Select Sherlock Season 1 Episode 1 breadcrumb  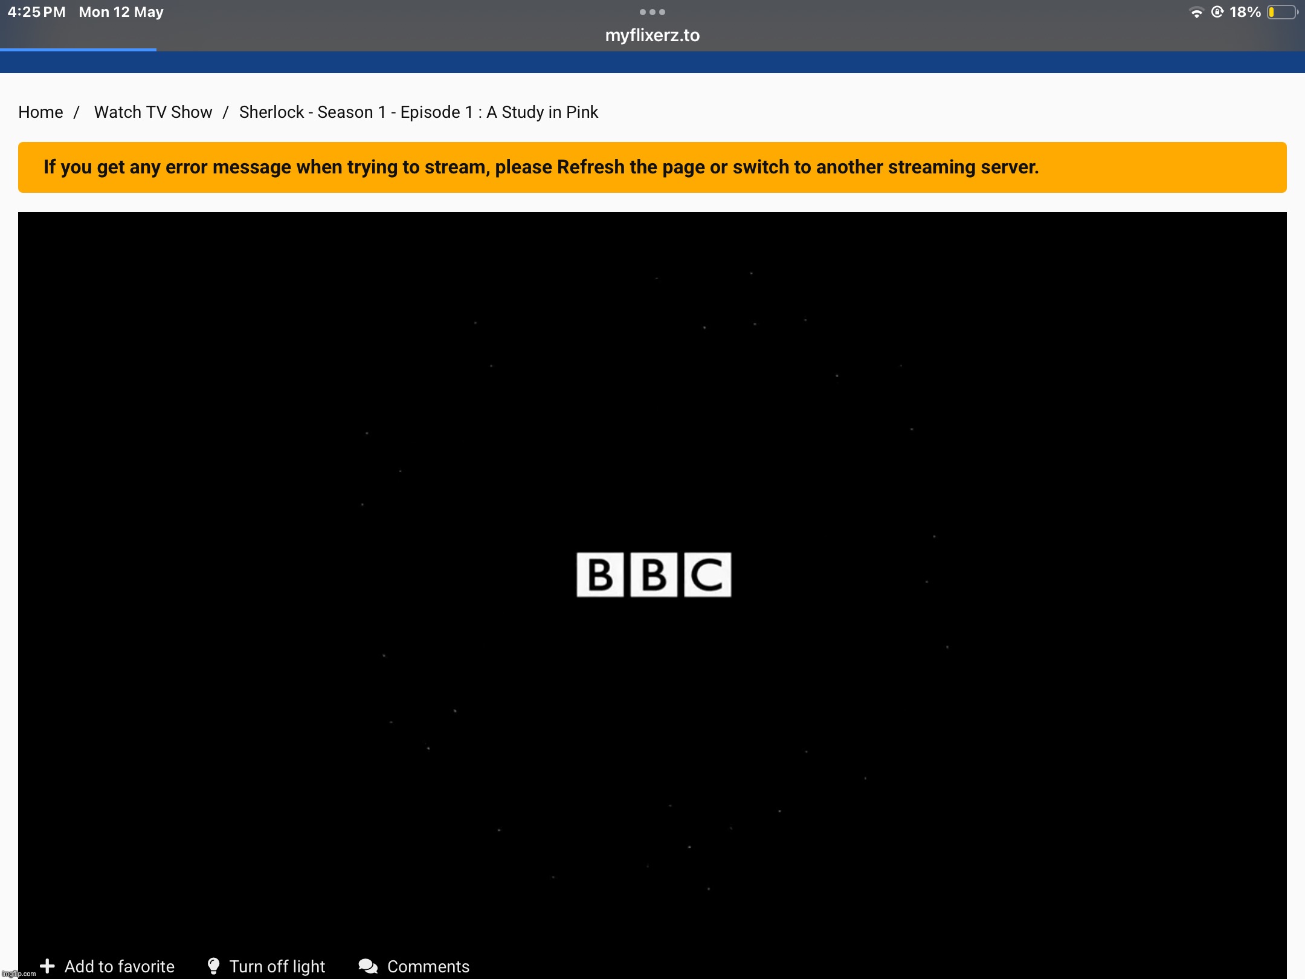418,112
